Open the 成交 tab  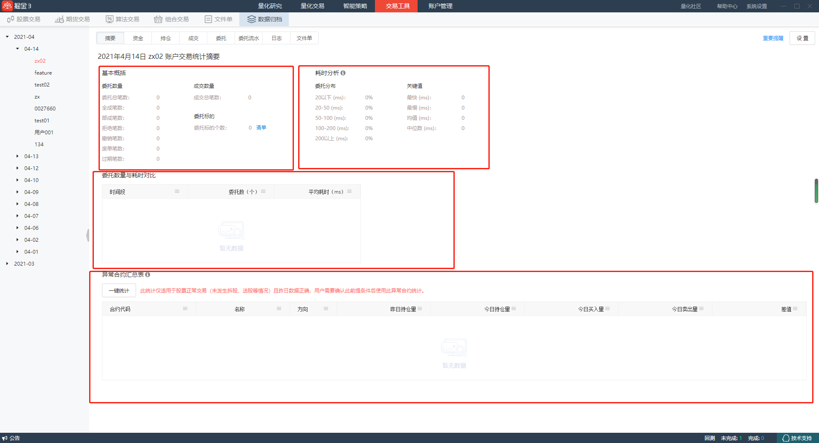click(x=193, y=38)
